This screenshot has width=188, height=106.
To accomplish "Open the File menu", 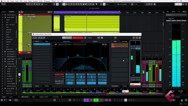I will [5, 1].
